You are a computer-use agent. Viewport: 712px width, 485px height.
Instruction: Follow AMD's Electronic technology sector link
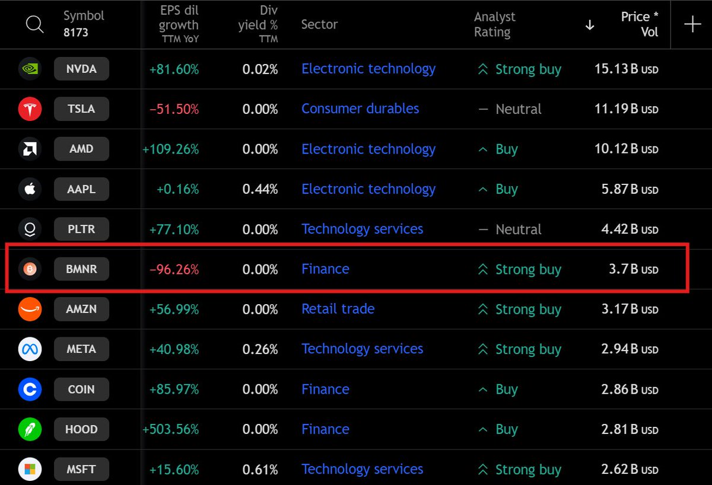tap(368, 149)
